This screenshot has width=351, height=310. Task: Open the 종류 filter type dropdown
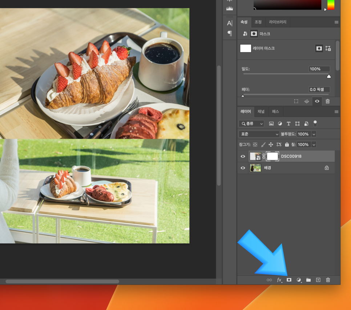(x=251, y=124)
